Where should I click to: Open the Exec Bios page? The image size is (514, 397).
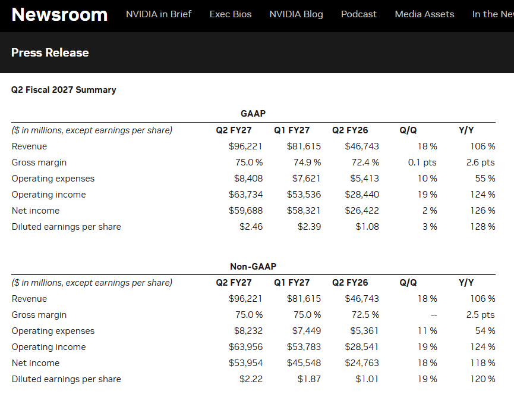(231, 14)
